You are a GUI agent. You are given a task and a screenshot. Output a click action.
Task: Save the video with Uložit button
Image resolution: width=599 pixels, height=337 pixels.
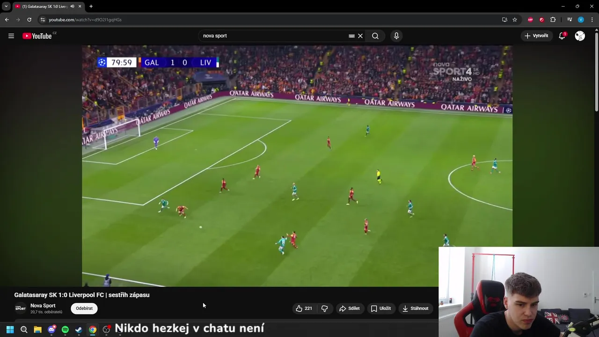coord(381,308)
